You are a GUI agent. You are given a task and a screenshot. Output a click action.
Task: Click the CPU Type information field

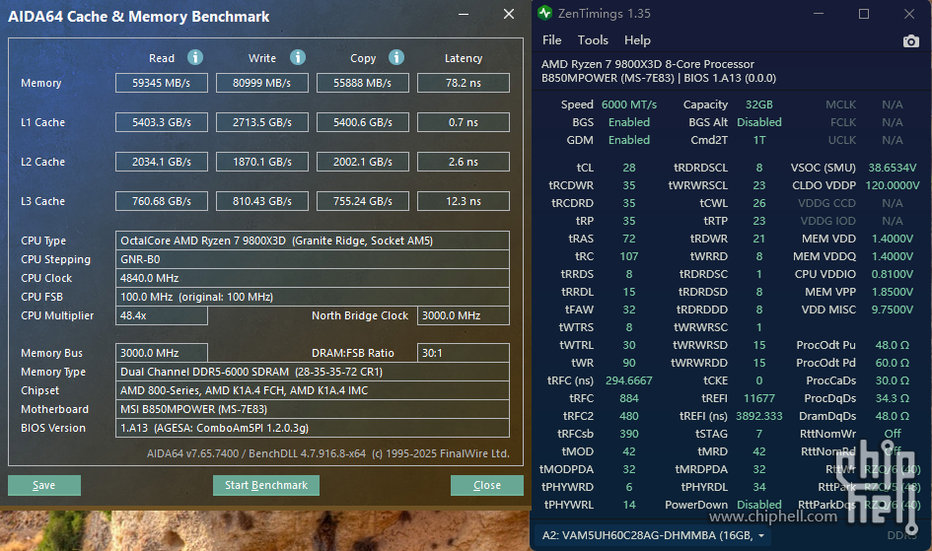coord(313,241)
